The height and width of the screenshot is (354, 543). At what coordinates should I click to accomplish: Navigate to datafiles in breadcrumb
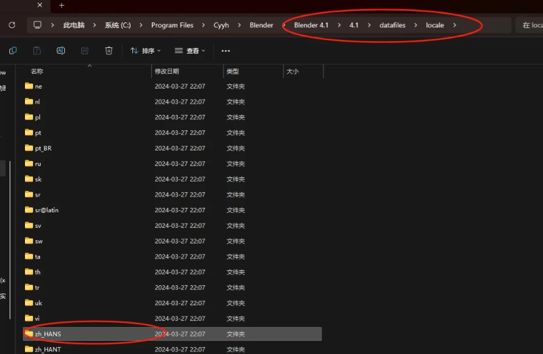[x=393, y=25]
